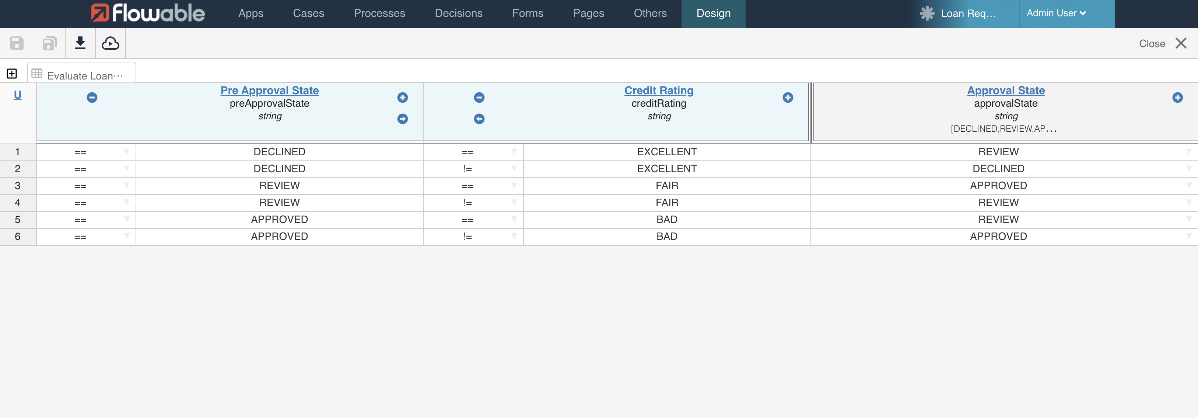Publish via the cloud deploy icon
Image resolution: width=1198 pixels, height=418 pixels.
(x=110, y=43)
